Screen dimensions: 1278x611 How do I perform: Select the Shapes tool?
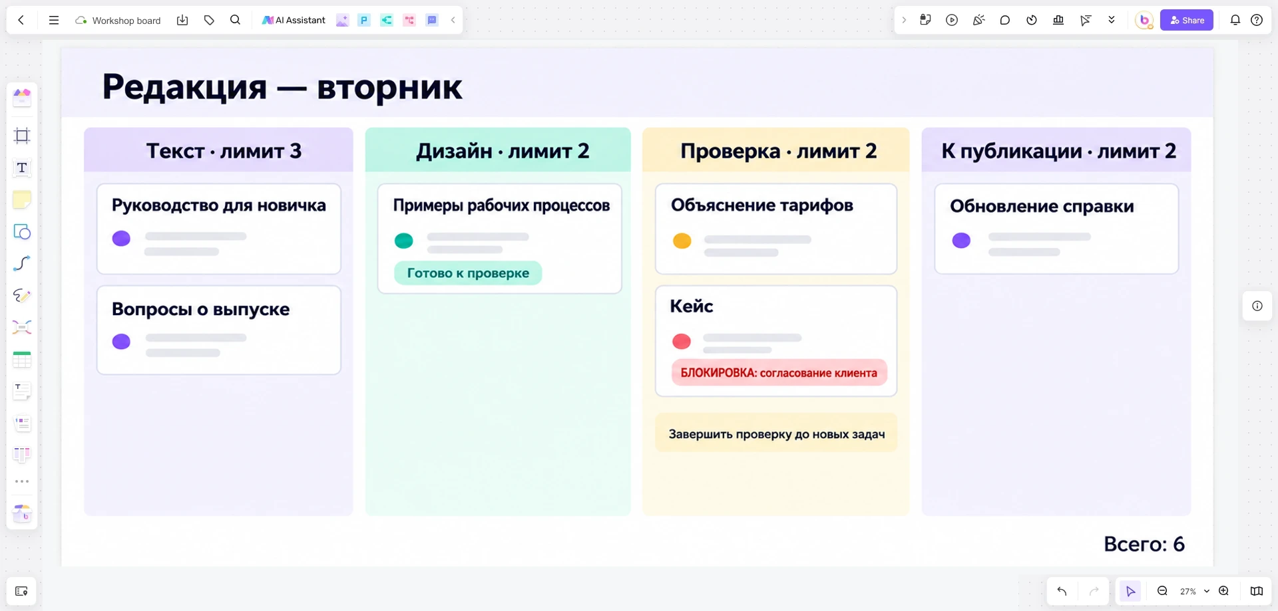click(22, 231)
